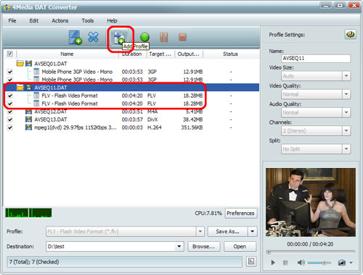Click the red Stop toolbar icon
363x275 pixels.
(182, 37)
